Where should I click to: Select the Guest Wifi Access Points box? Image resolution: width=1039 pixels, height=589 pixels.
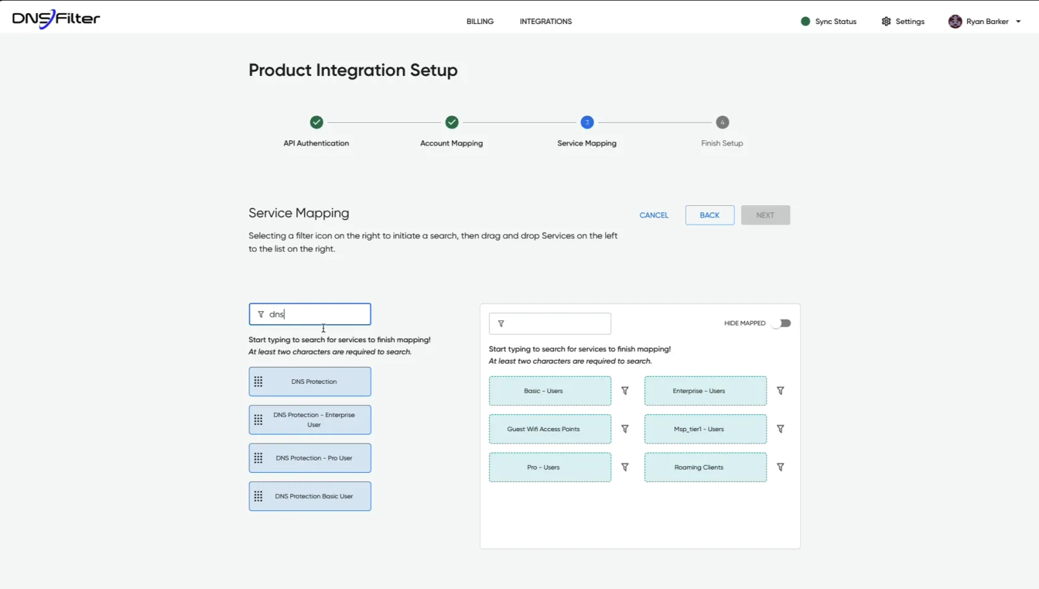(550, 429)
